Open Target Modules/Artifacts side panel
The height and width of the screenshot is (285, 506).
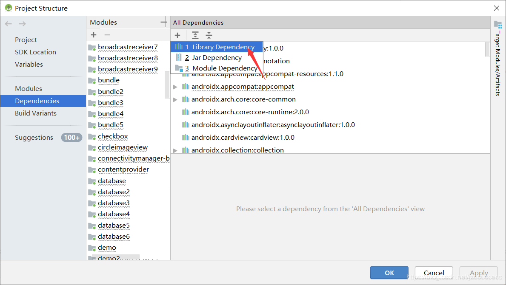coord(498,58)
